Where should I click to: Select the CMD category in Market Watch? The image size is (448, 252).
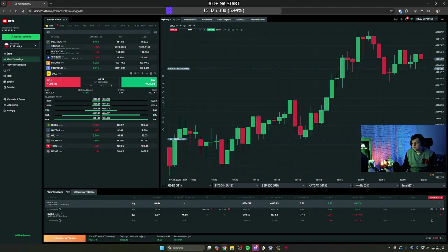click(122, 26)
